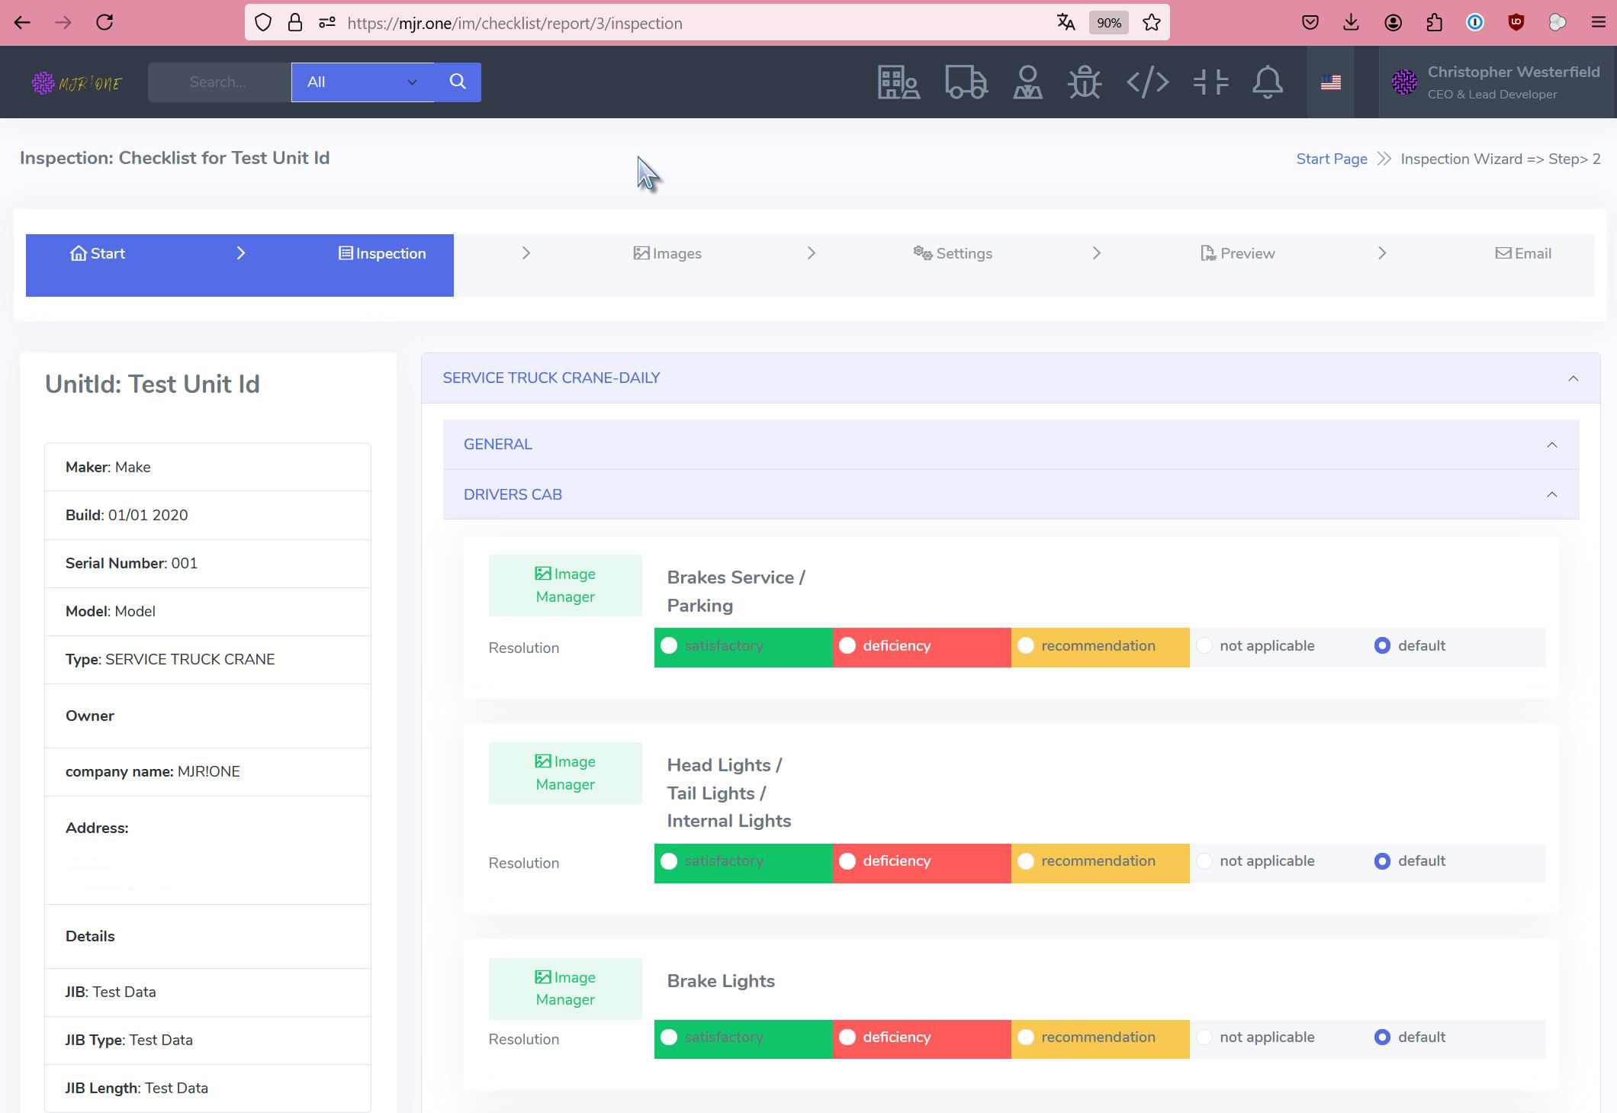This screenshot has height=1113, width=1617.
Task: Open the notifications bell icon
Action: click(1268, 82)
